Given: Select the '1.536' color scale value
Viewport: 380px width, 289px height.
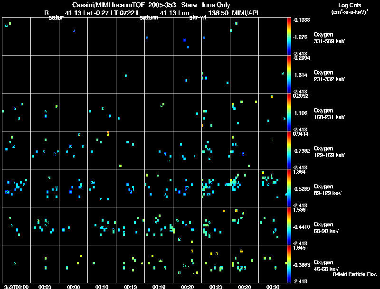Looking at the screenshot, I should coord(299,210).
